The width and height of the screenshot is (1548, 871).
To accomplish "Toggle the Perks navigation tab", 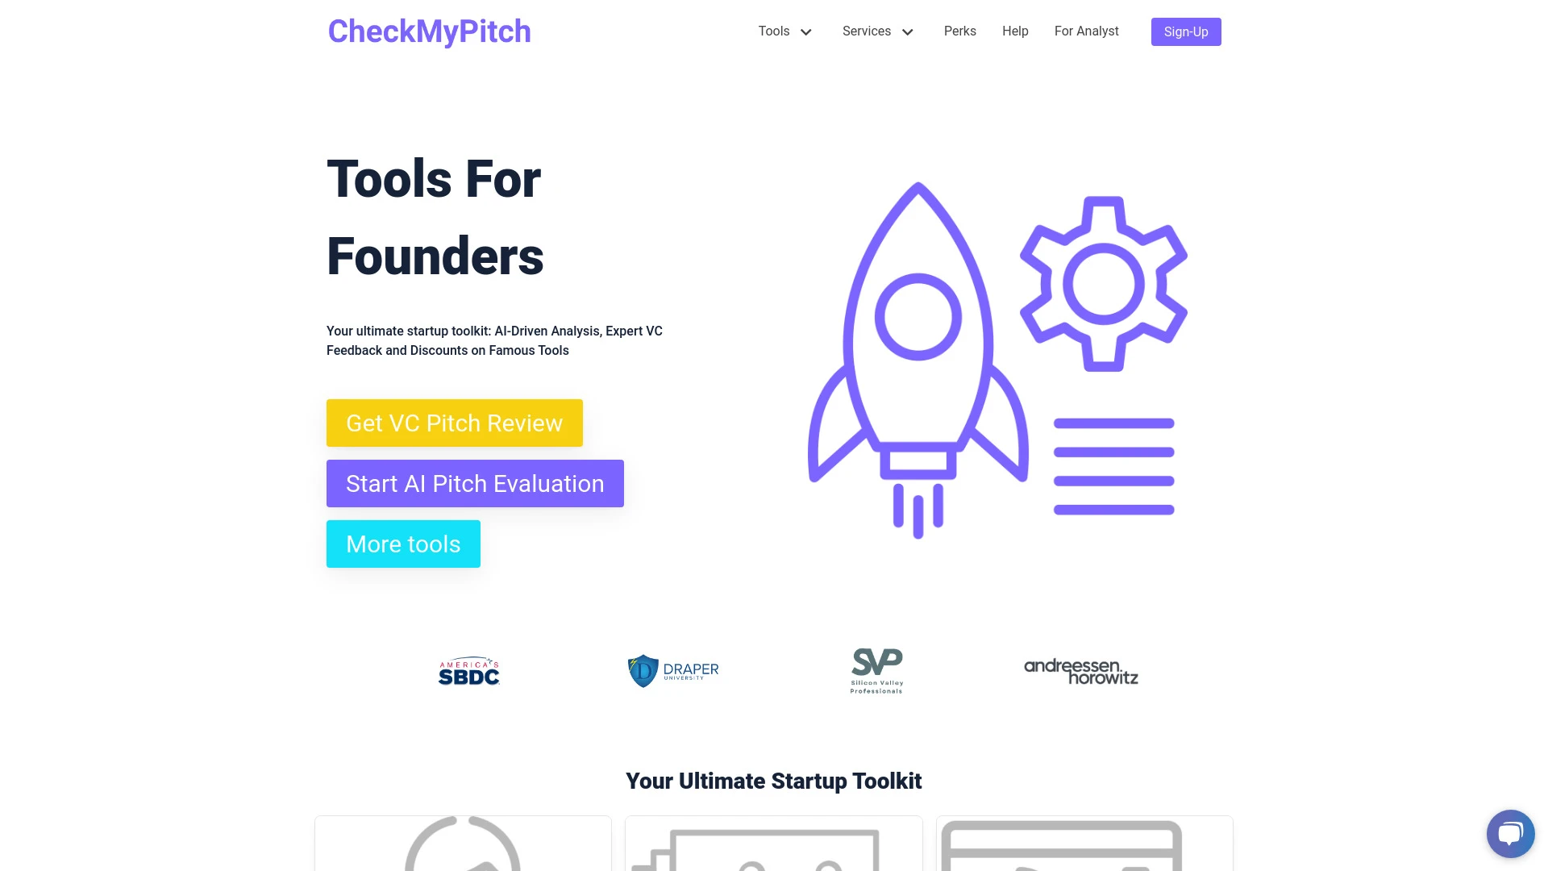I will click(960, 31).
